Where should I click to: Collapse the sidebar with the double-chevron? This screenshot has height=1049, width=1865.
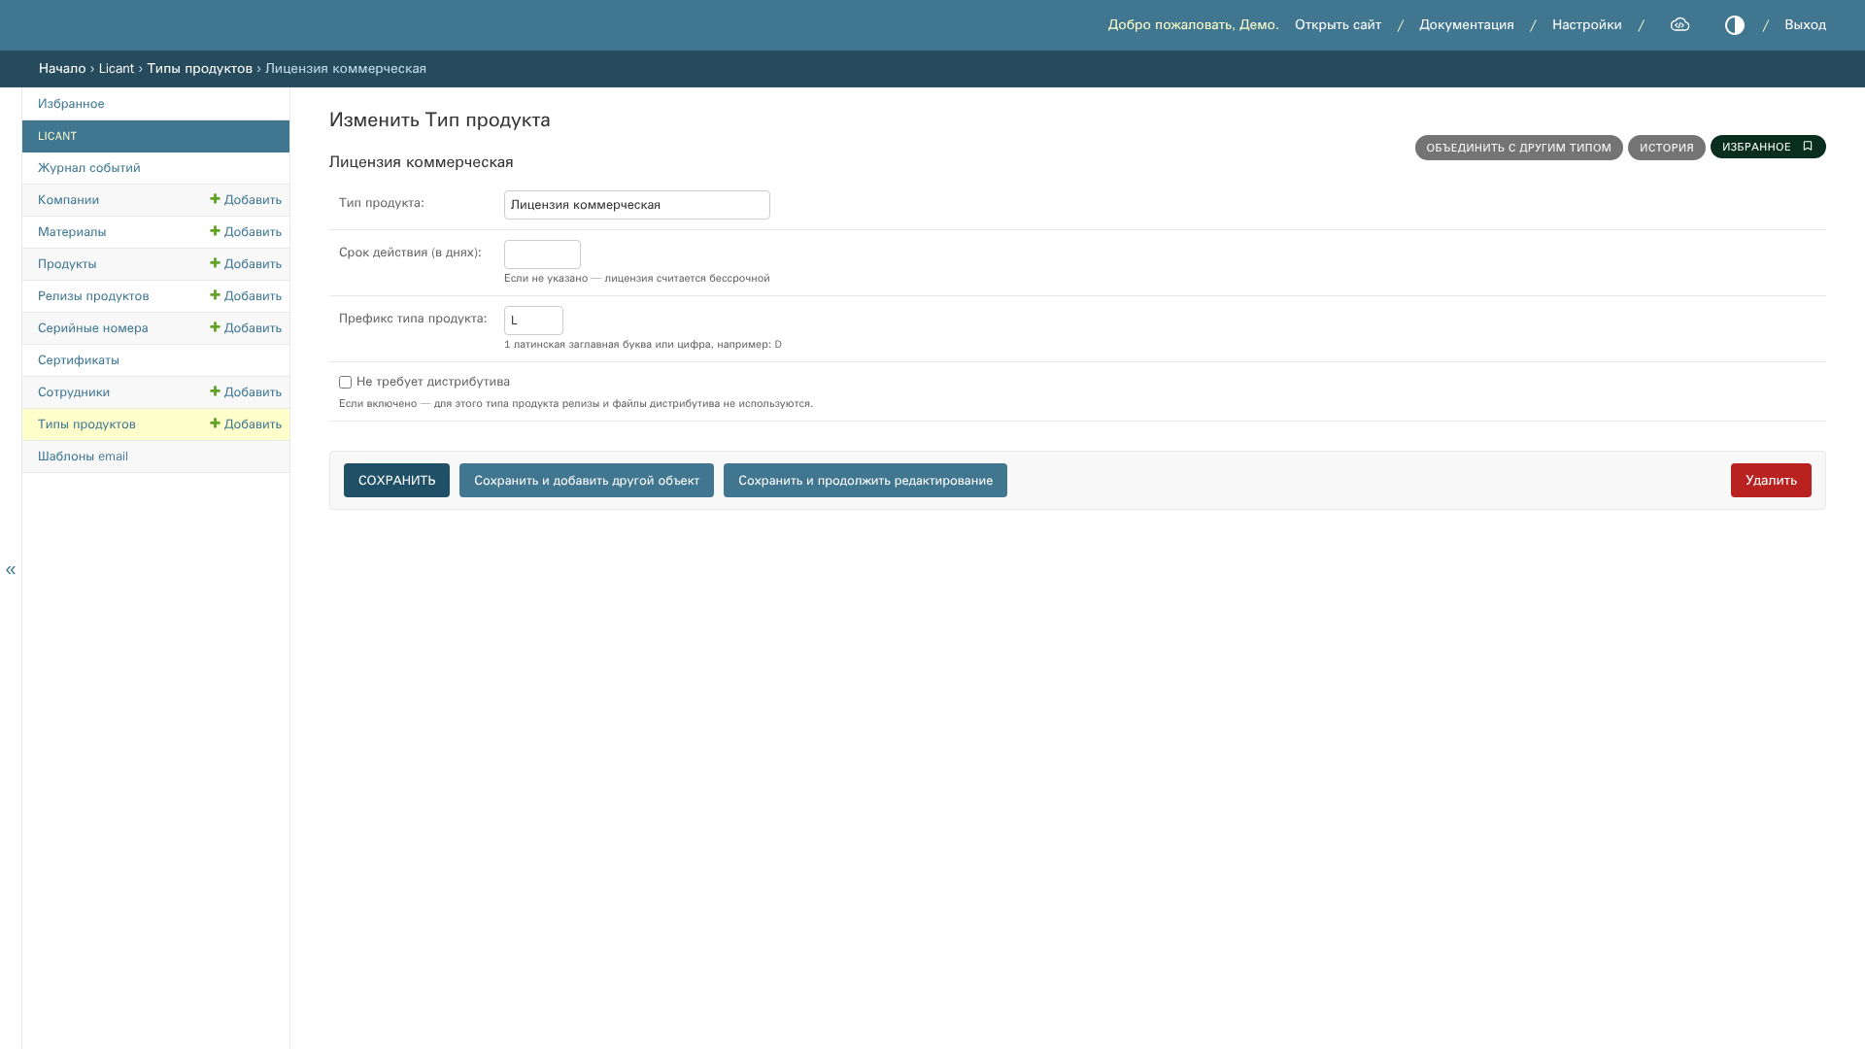coord(11,570)
